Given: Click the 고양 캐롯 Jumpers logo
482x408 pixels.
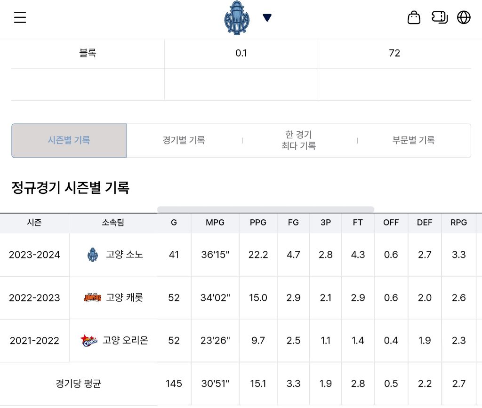Looking at the screenshot, I should click(x=93, y=297).
